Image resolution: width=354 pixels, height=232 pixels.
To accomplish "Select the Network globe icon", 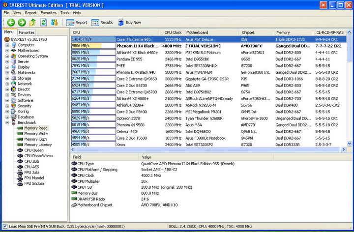I will tap(14, 84).
